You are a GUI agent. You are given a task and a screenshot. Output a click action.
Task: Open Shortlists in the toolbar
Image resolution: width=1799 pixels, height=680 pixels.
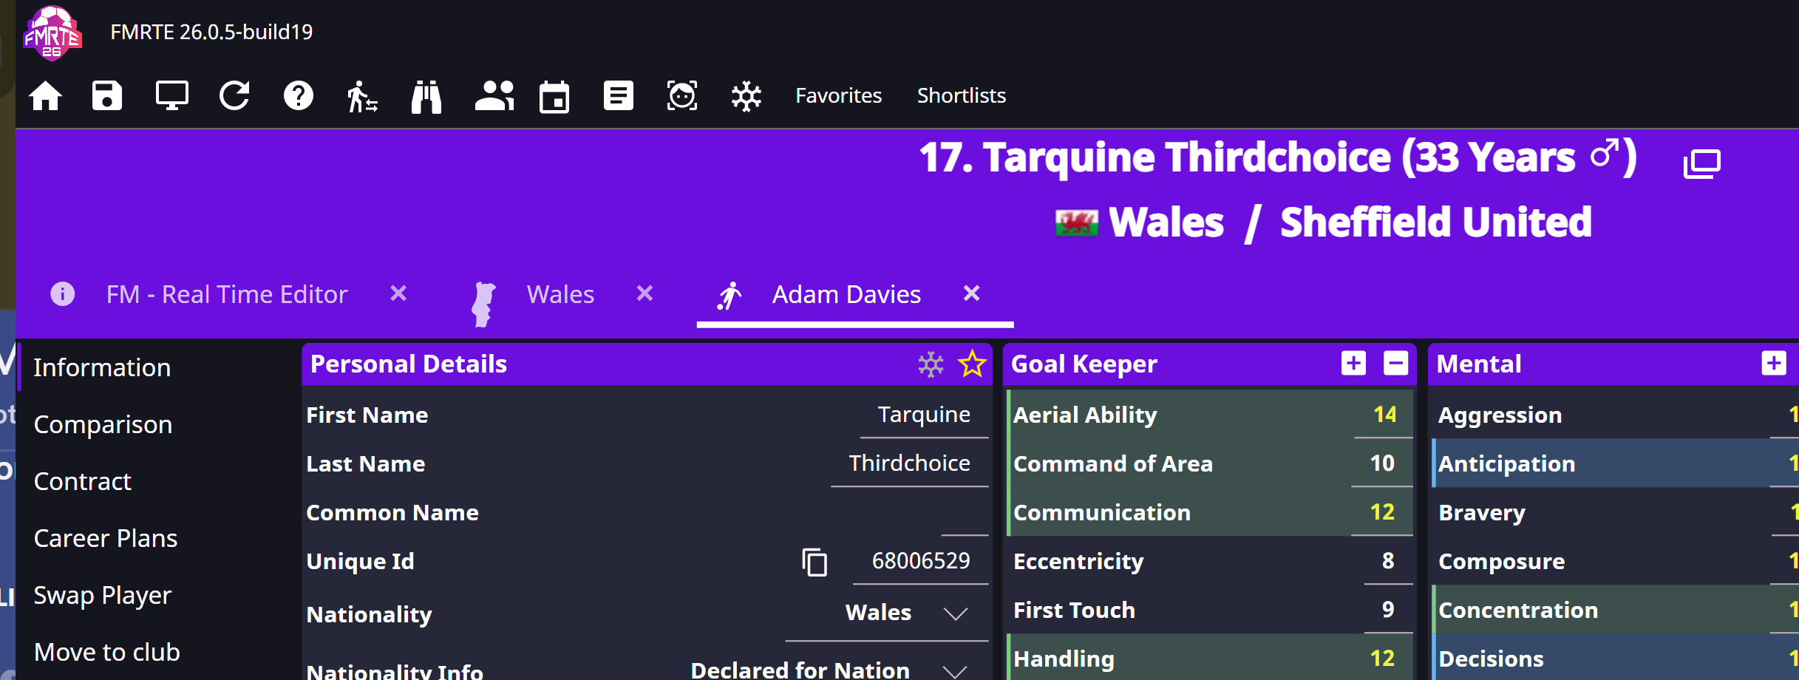click(x=961, y=95)
